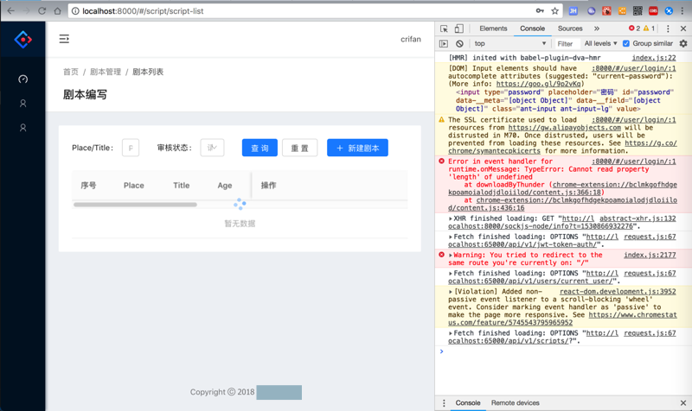Clear console with the ban icon
692x411 pixels.
459,44
